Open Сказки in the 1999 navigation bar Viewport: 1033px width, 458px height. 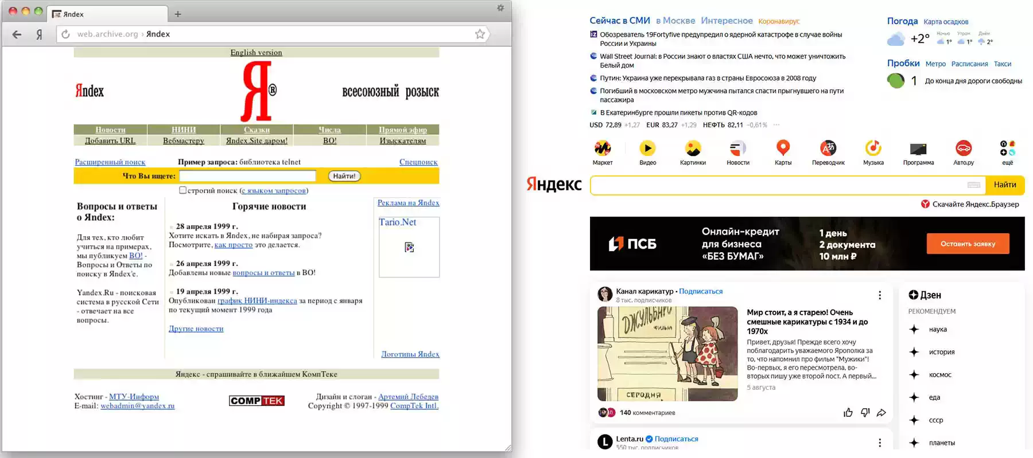coord(257,130)
